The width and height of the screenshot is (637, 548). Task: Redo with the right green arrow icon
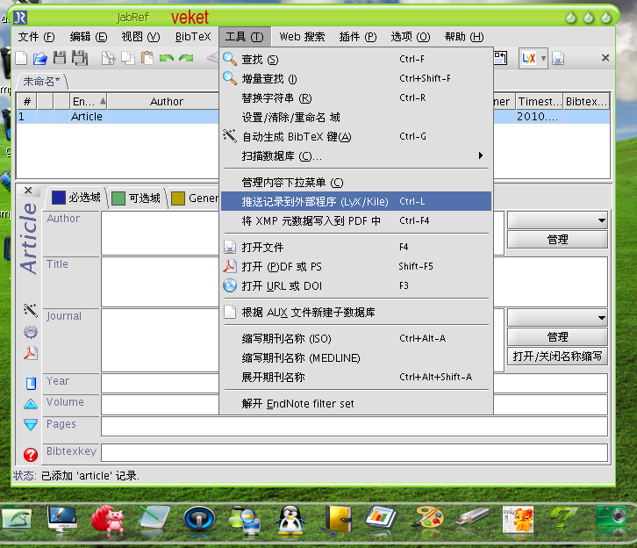(186, 58)
